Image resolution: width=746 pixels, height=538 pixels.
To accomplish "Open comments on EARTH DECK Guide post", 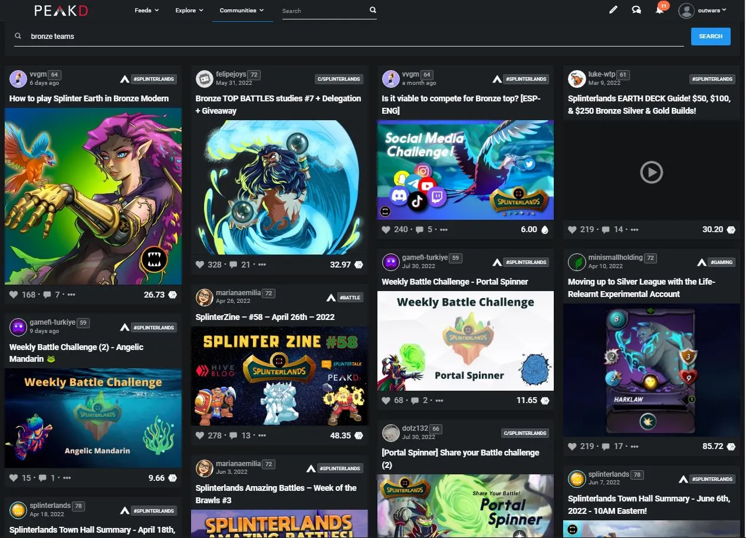I will (606, 229).
